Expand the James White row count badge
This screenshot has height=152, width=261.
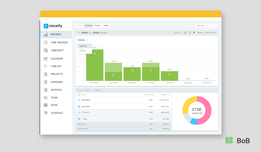click(79, 100)
